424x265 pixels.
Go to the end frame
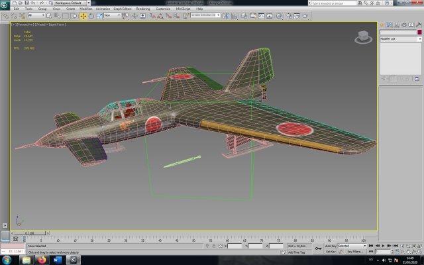pos(396,246)
